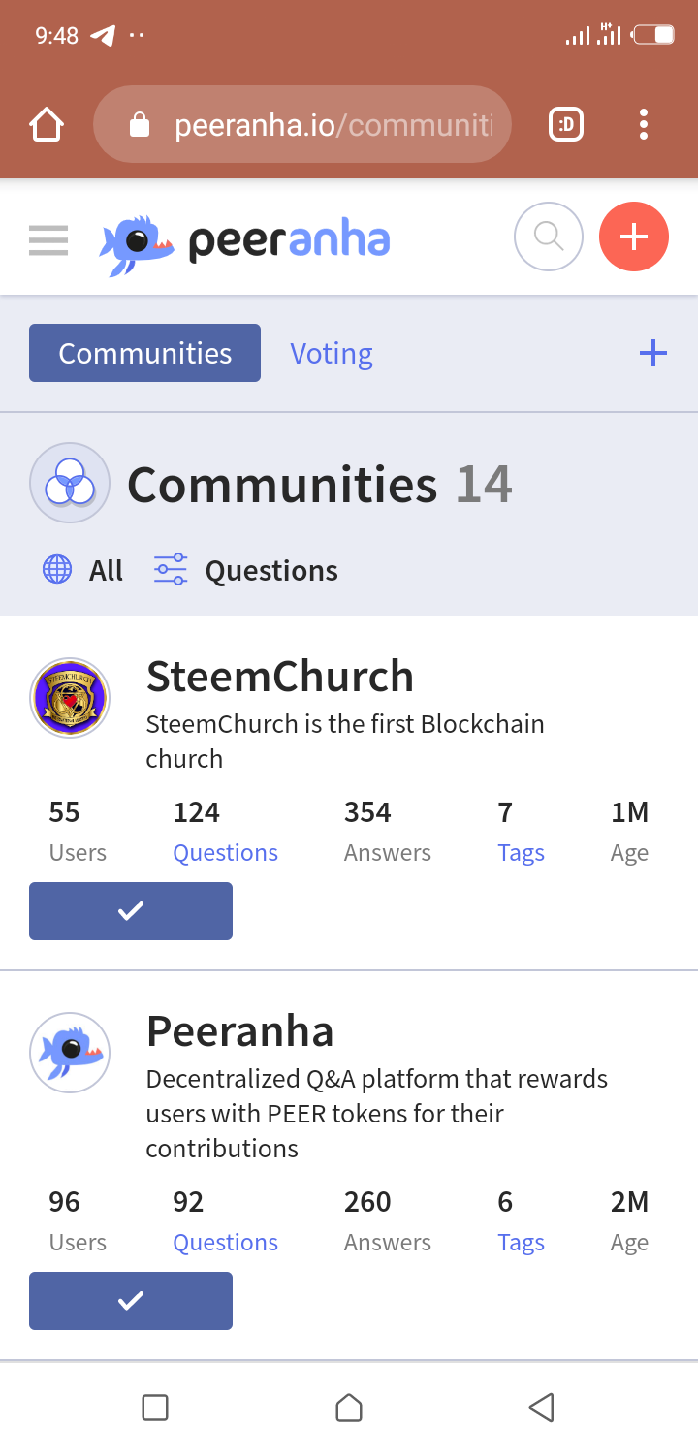Select the Communities tab
This screenshot has height=1454, width=698.
point(144,353)
